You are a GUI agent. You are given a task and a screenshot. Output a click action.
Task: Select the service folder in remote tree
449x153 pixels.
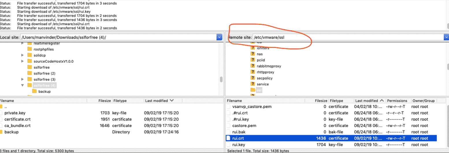pyautogui.click(x=262, y=84)
